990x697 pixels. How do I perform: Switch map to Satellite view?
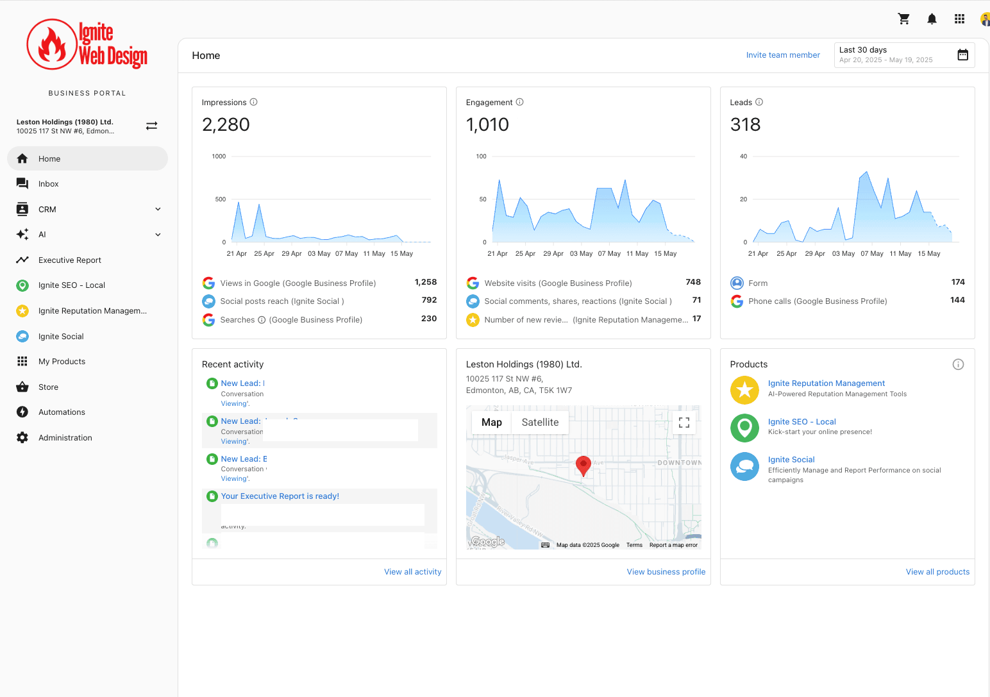click(540, 423)
